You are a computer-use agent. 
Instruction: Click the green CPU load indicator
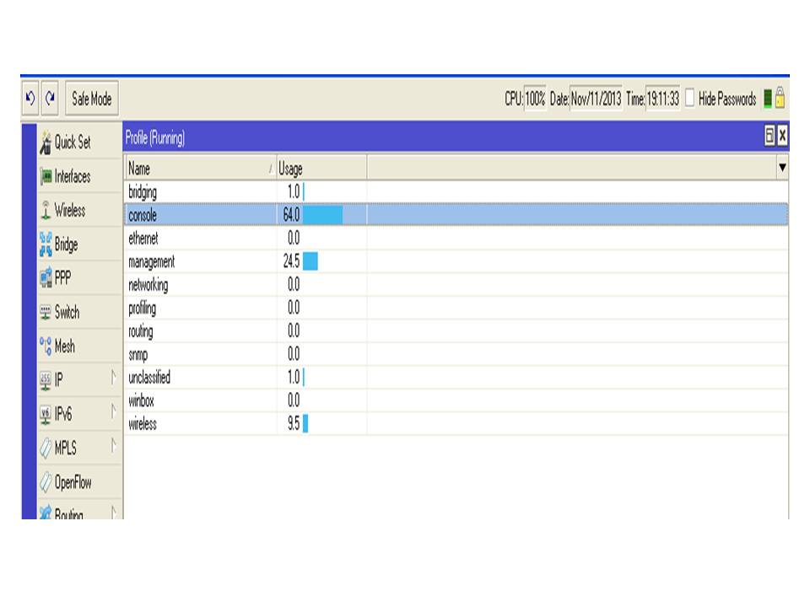[768, 98]
